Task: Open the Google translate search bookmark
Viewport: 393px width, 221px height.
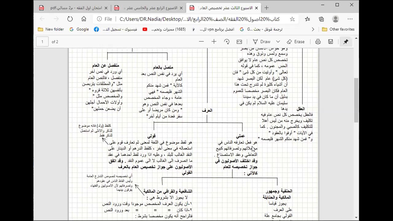Action: tap(261, 29)
